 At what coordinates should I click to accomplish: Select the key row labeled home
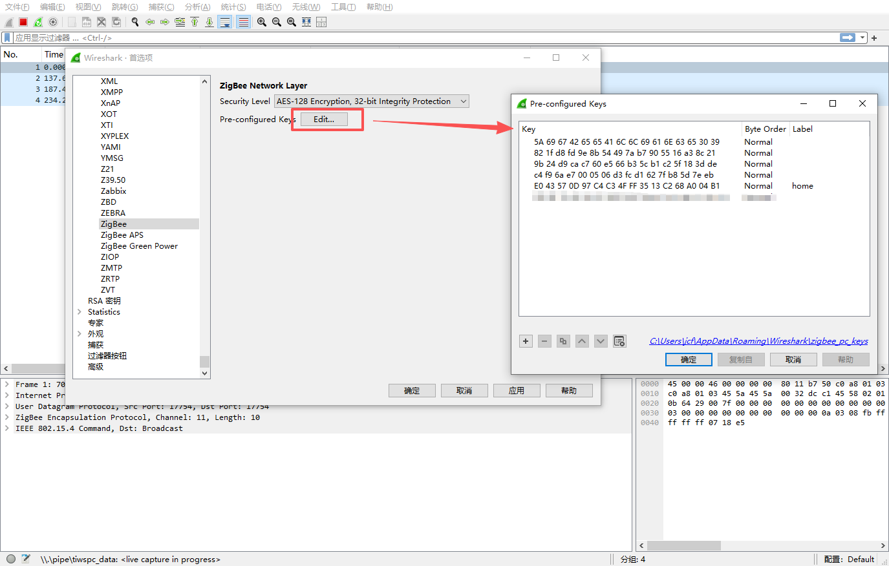click(694, 186)
